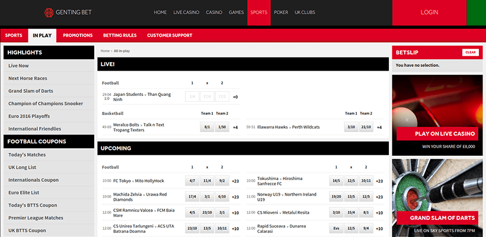
Task: Open Today's BTTS Coupon link
Action: (49, 205)
